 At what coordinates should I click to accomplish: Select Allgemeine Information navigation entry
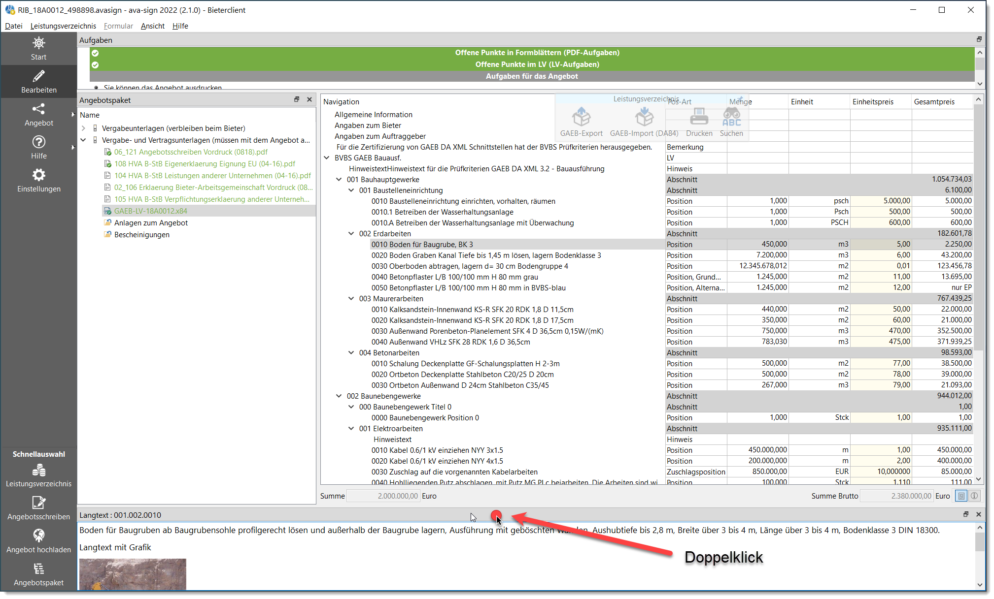pos(374,114)
